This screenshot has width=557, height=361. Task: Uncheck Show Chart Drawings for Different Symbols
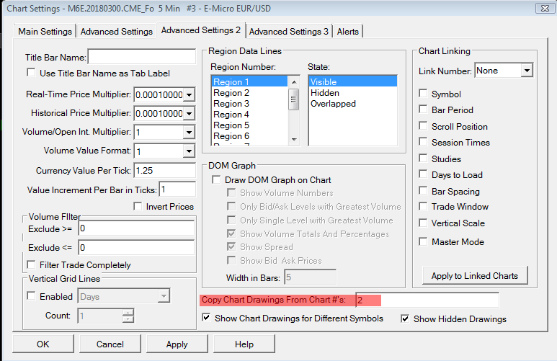pos(206,317)
